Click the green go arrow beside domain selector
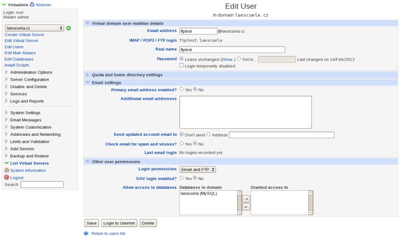The image size is (401, 238). [x=68, y=28]
